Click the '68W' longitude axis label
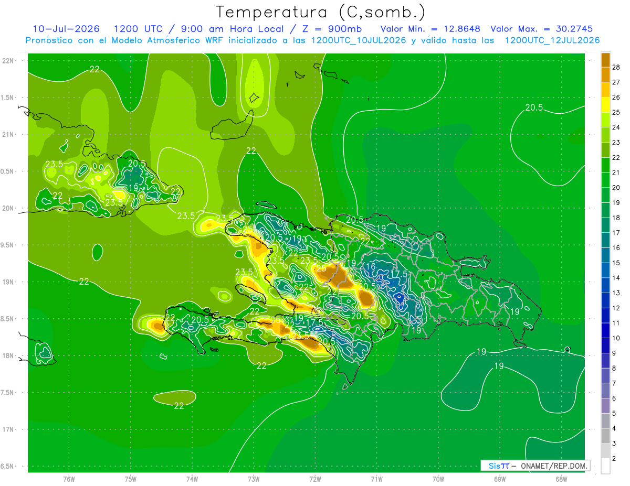Image resolution: width=630 pixels, height=486 pixels. (561, 479)
